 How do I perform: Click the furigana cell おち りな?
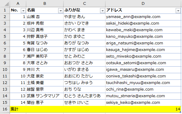pyautogui.click(x=84, y=89)
